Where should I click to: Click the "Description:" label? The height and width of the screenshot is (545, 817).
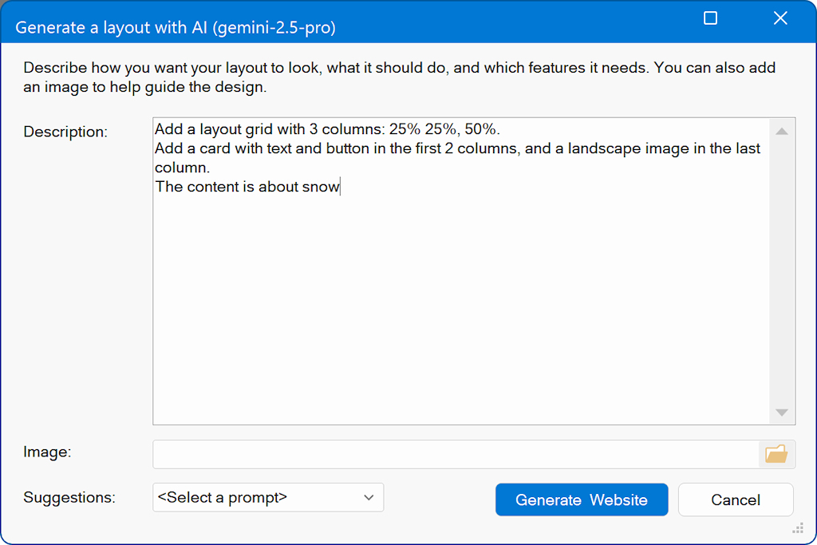point(65,132)
